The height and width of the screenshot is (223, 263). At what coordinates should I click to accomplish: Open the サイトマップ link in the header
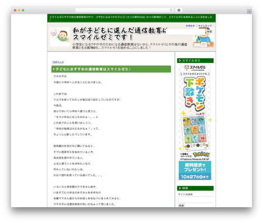(205, 26)
